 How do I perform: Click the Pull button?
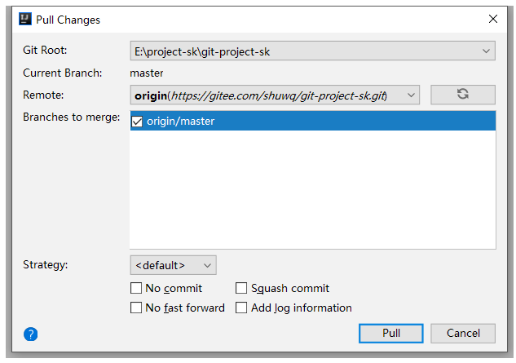pyautogui.click(x=391, y=334)
